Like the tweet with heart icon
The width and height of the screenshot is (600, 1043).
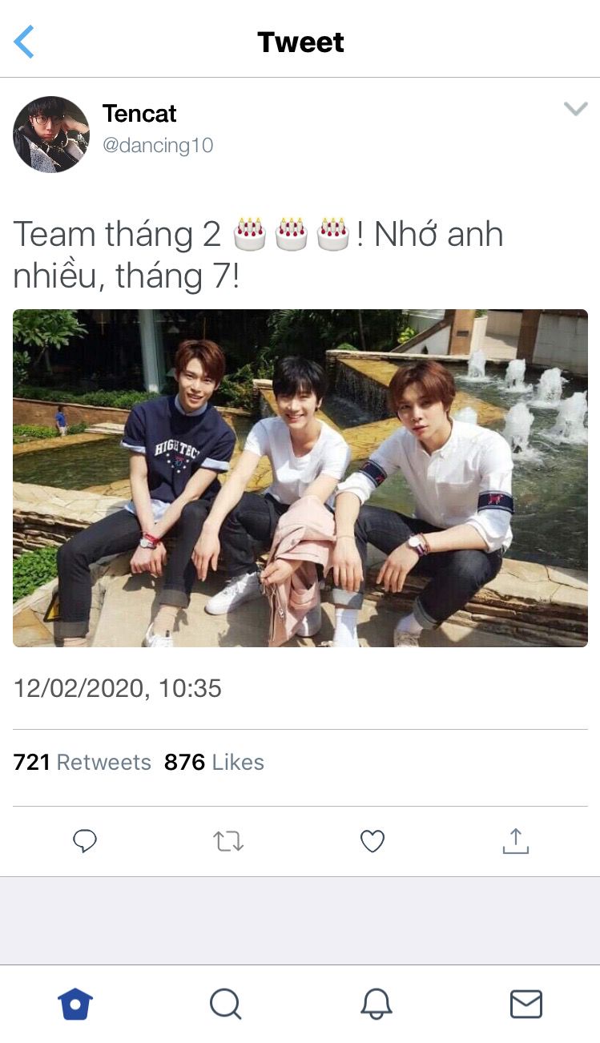(372, 841)
